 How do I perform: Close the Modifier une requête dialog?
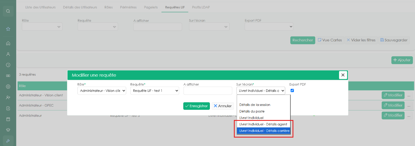pyautogui.click(x=343, y=75)
